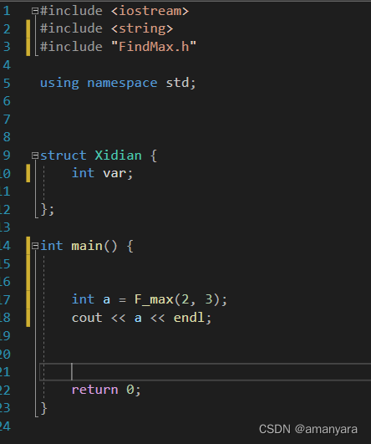This screenshot has height=444, width=371.
Task: Click line number 5 in the gutter
Action: tap(7, 84)
